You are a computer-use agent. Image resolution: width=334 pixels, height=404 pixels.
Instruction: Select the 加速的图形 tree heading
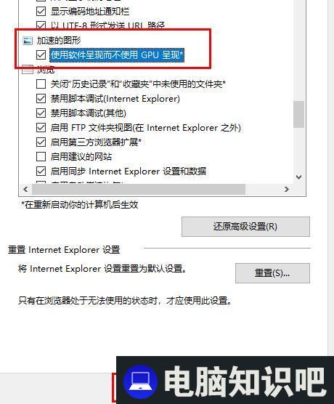[59, 41]
